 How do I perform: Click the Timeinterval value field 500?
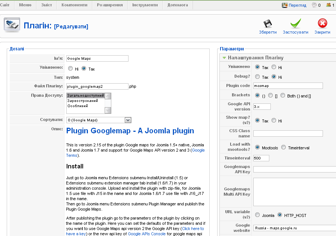pyautogui.click(x=261, y=158)
